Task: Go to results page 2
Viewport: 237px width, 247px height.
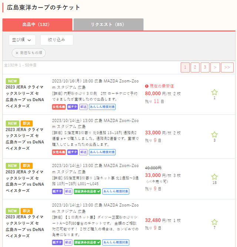Action: 195,68
